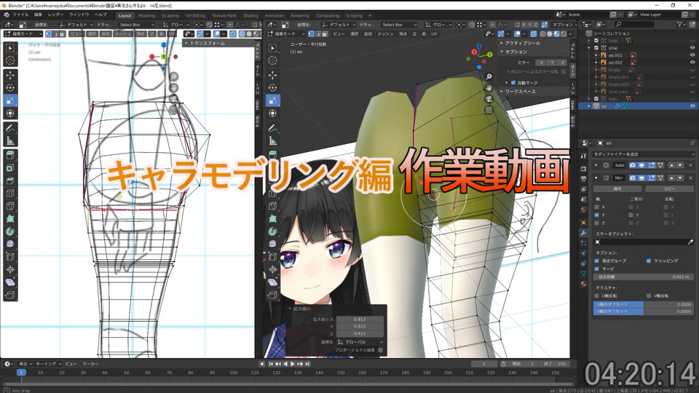Select the Cursor tool in right viewport
This screenshot has height=393, width=699.
273,60
